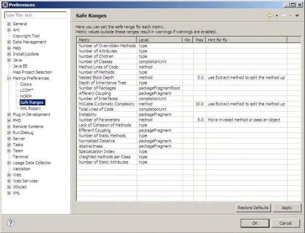
Task: Click packageFragmentRoot level cell
Action: (x=159, y=88)
